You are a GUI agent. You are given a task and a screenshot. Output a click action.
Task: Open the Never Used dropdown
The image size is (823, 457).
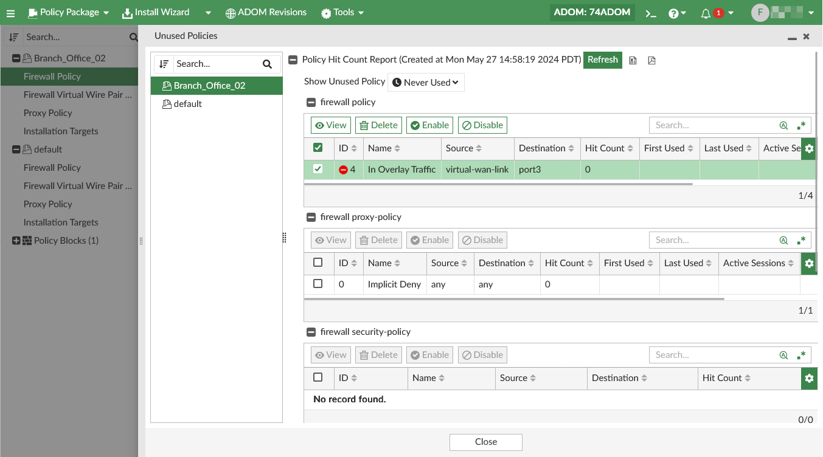point(426,83)
